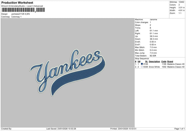
Task: Click the Code column header
Action: coord(164,61)
